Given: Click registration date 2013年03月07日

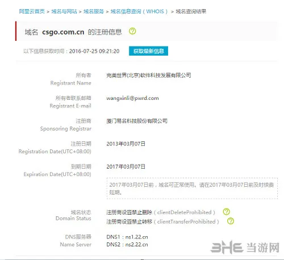Looking at the screenshot, I should (x=126, y=144).
